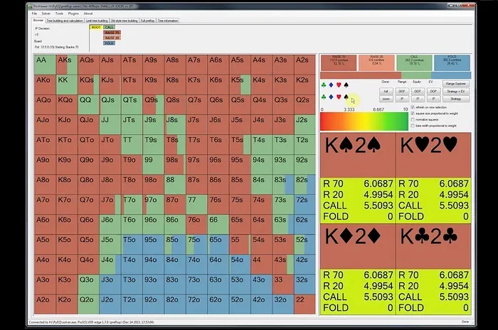Select the AKs hand cell in grid

click(65, 61)
